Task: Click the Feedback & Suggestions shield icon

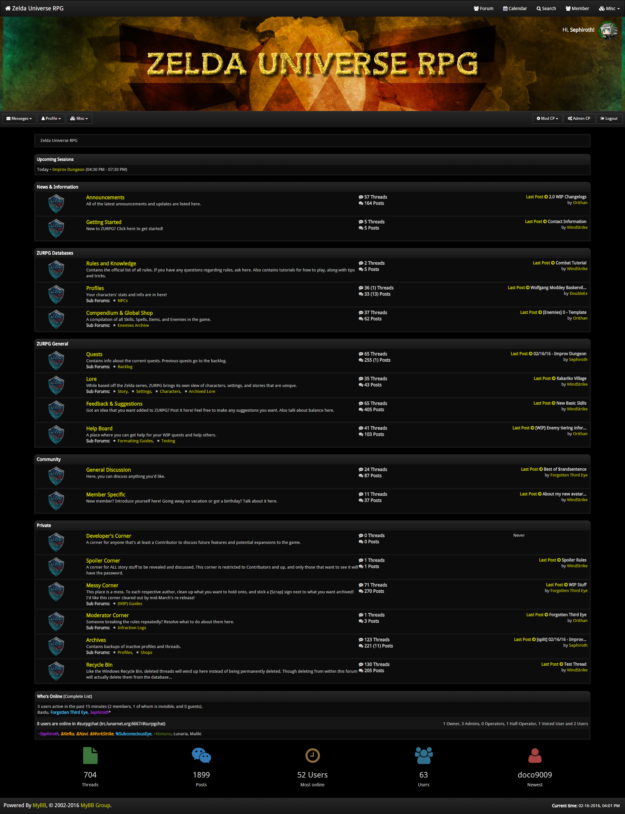Action: 56,410
